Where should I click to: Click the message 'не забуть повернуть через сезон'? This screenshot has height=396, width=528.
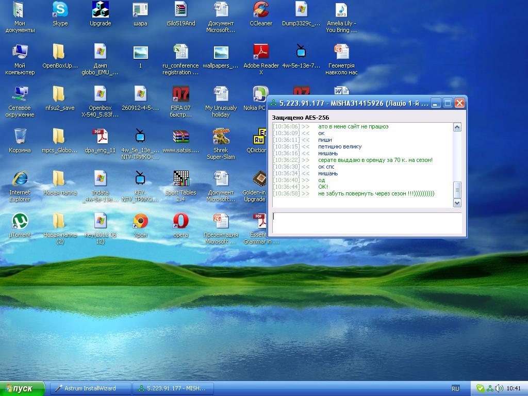[376, 193]
